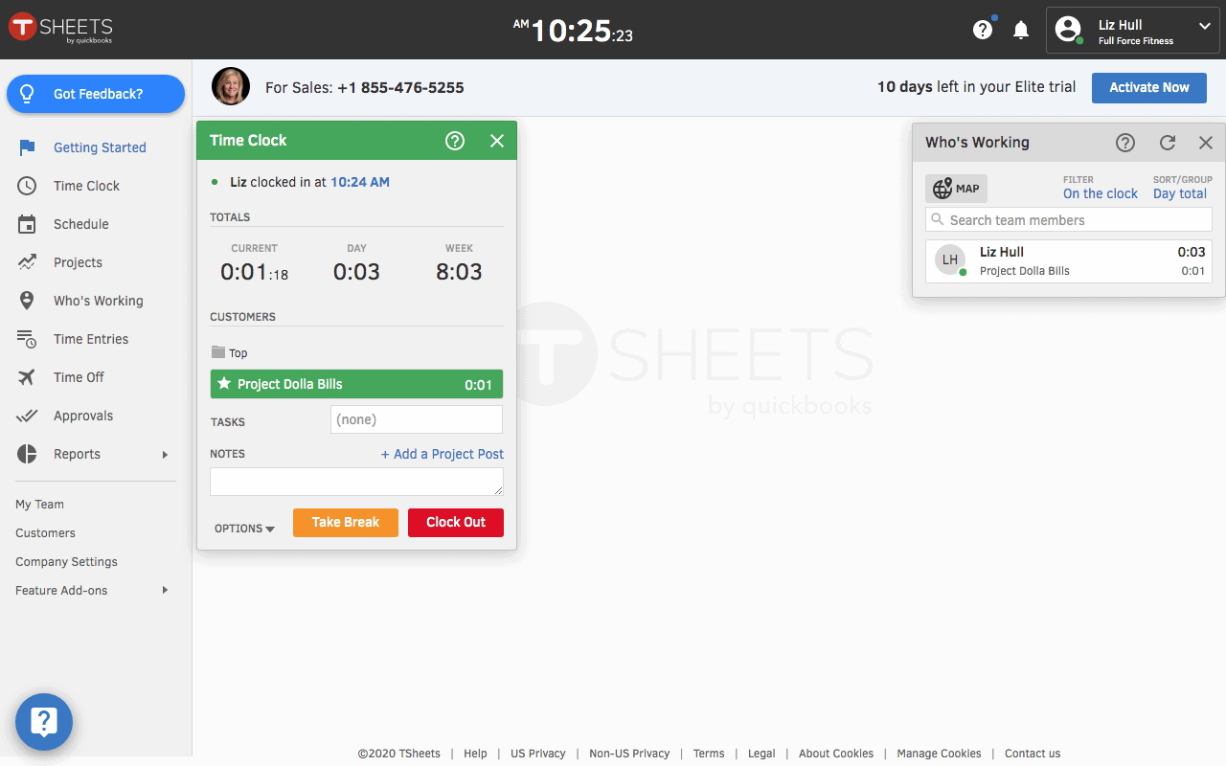Open the Tasks (none) dropdown field
Image resolution: width=1226 pixels, height=766 pixels.
click(x=417, y=419)
